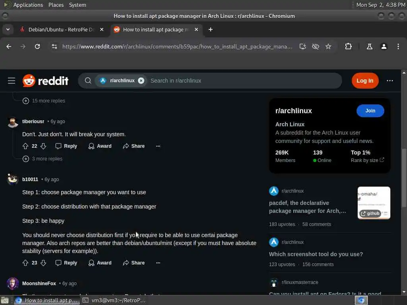This screenshot has width=407, height=305.
Task: Click the clock in top panel
Action: point(380,5)
